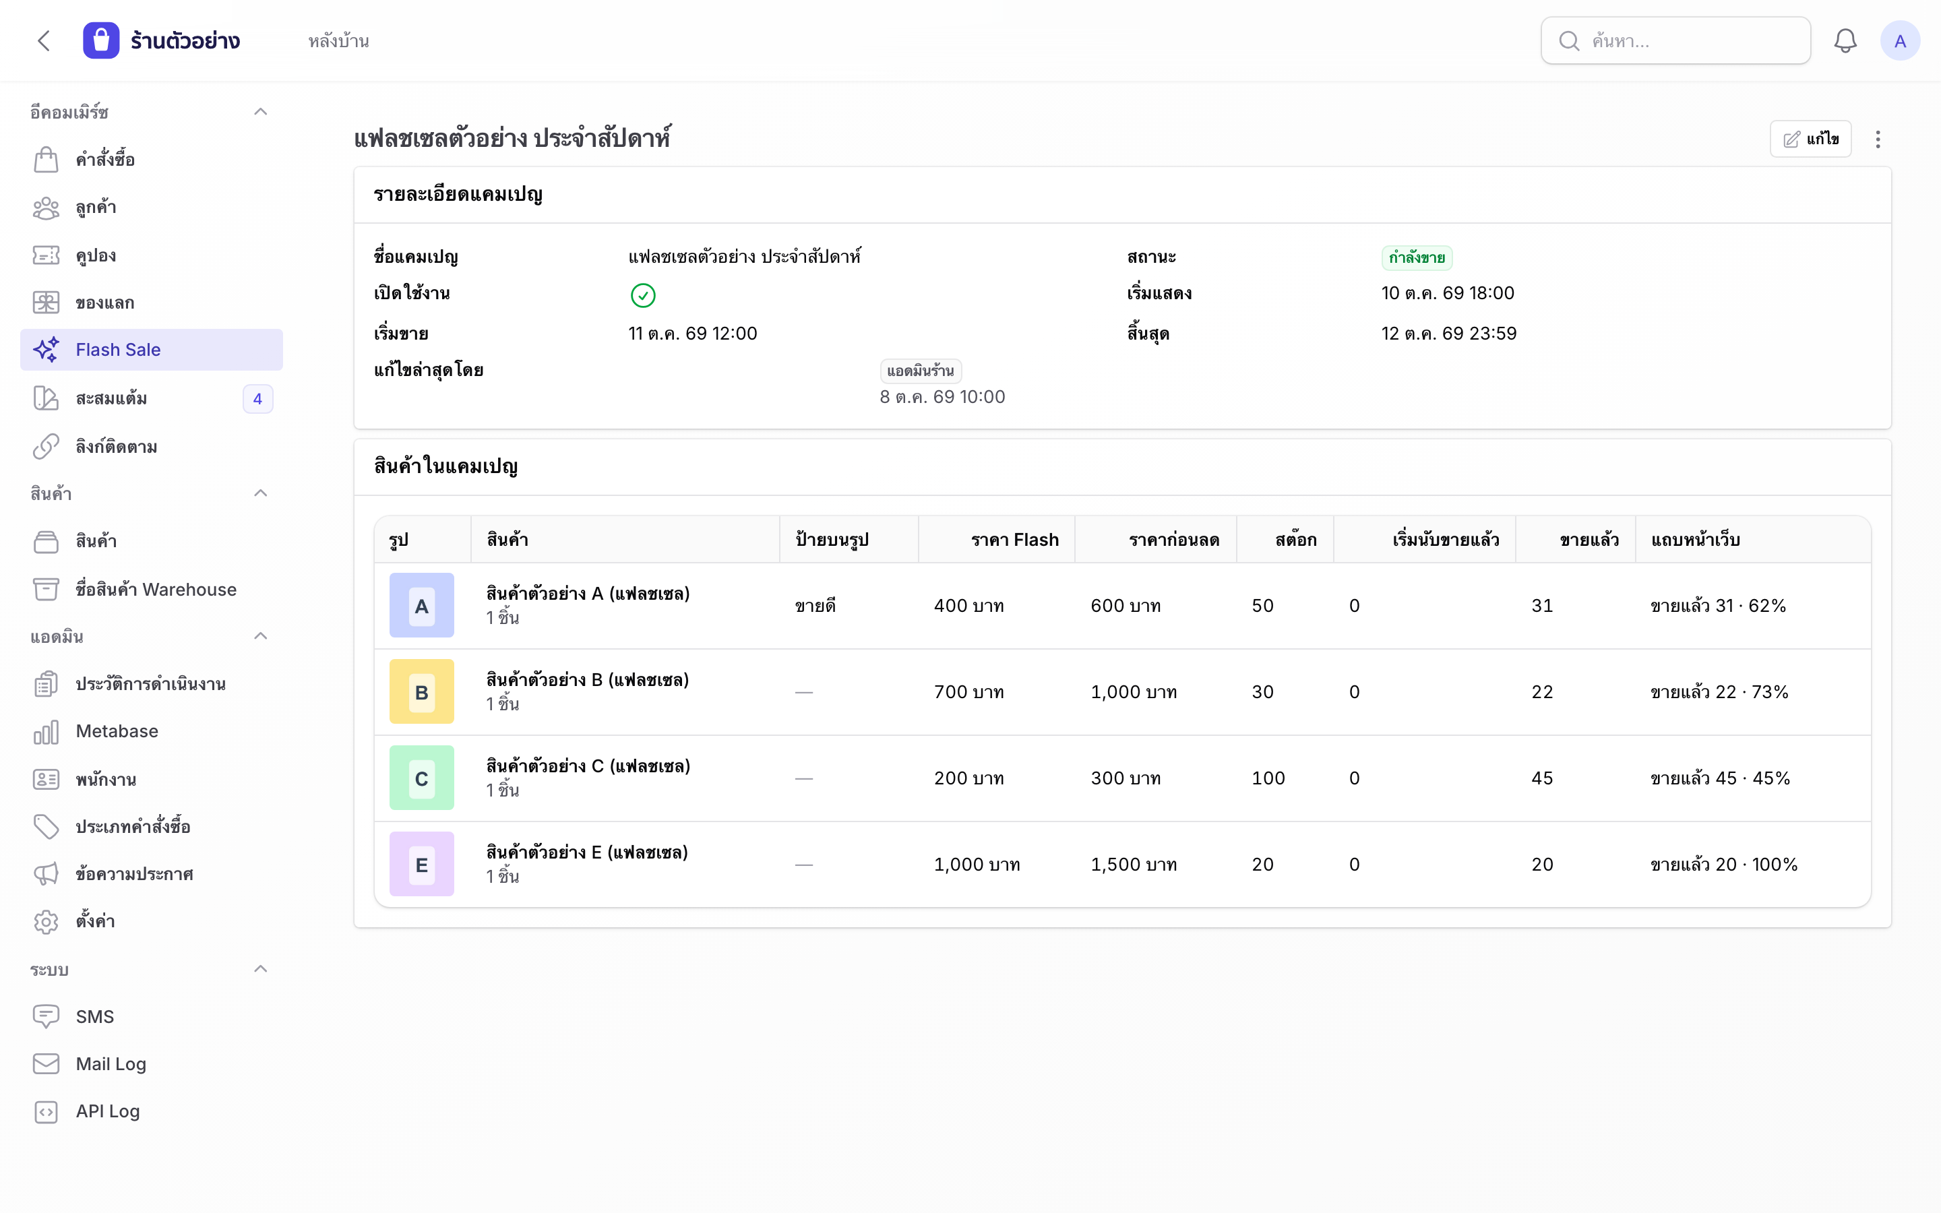Open ลูกค้า customers in sidebar
Image resolution: width=1941 pixels, height=1213 pixels.
[152, 208]
